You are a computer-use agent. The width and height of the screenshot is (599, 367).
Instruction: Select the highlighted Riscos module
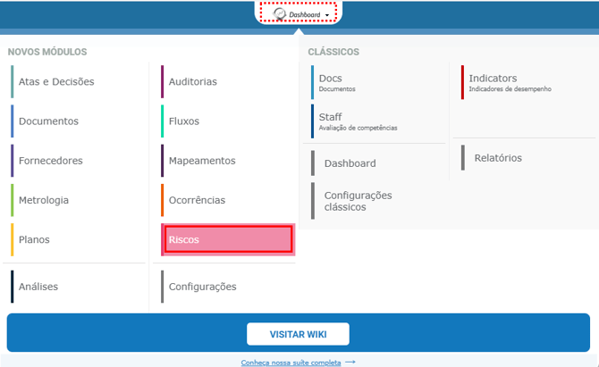[x=227, y=239]
